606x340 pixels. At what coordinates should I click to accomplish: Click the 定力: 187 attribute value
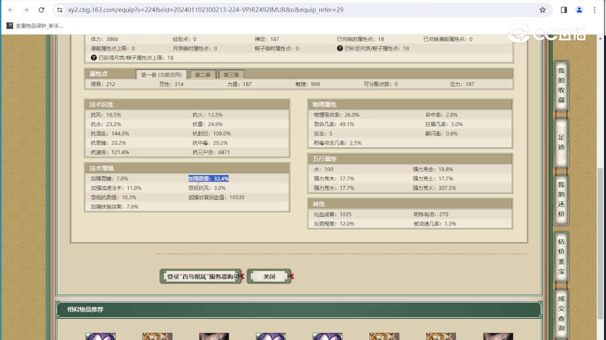[462, 84]
